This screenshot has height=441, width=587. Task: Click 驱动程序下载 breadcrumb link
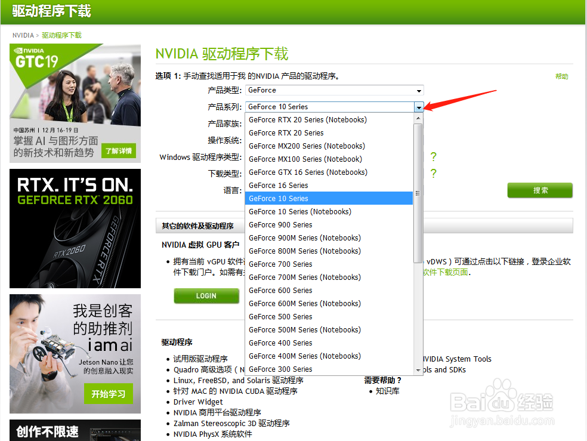(x=61, y=35)
